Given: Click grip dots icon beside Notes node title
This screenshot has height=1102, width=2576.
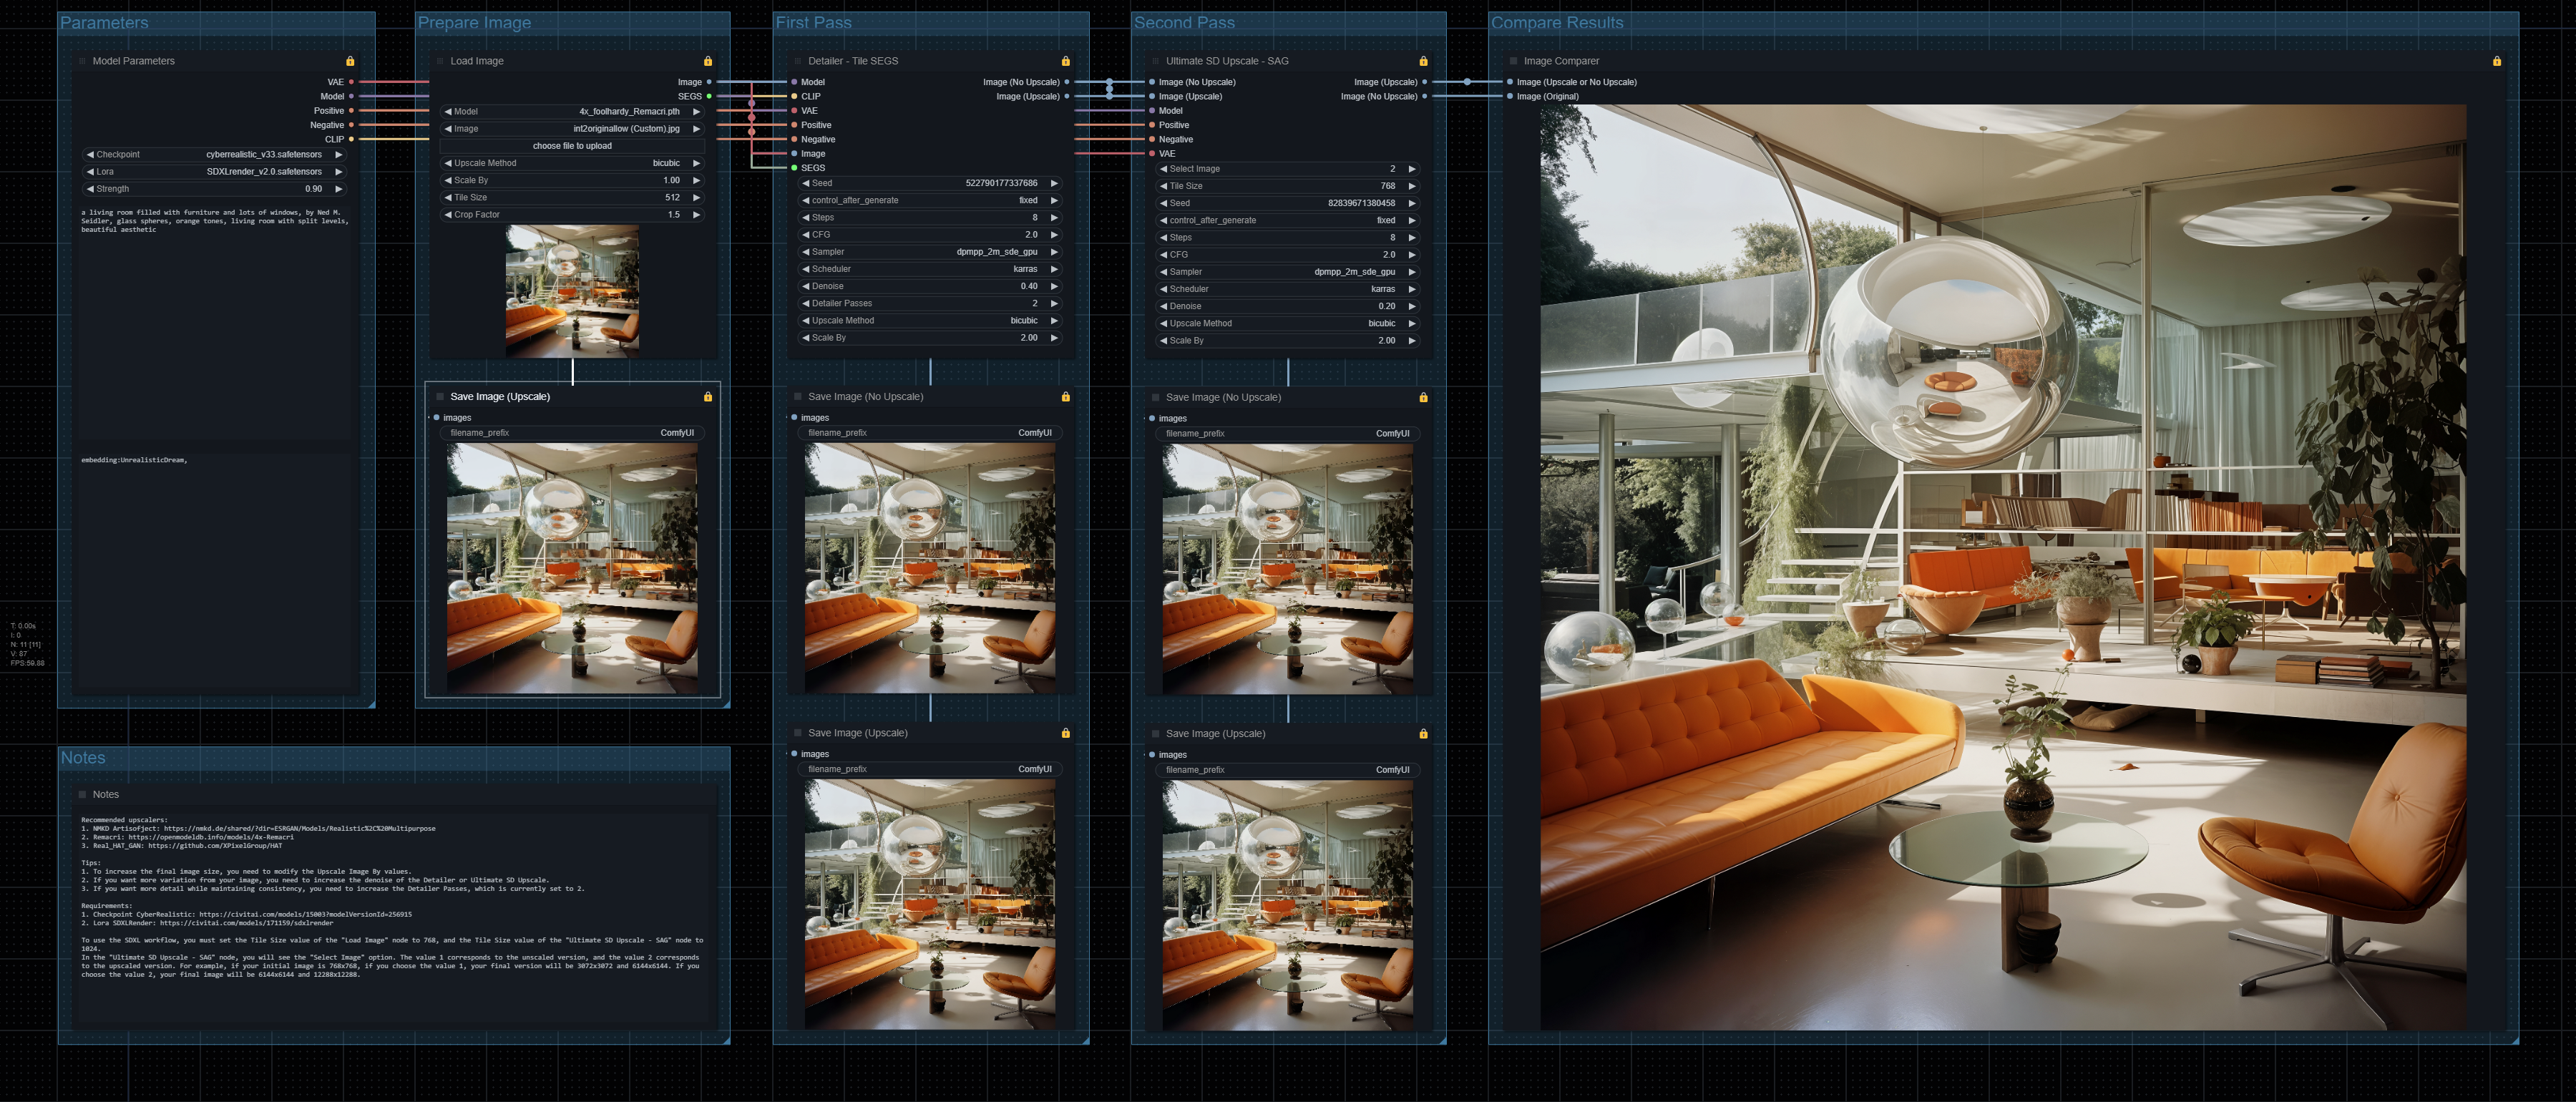Looking at the screenshot, I should coord(82,795).
